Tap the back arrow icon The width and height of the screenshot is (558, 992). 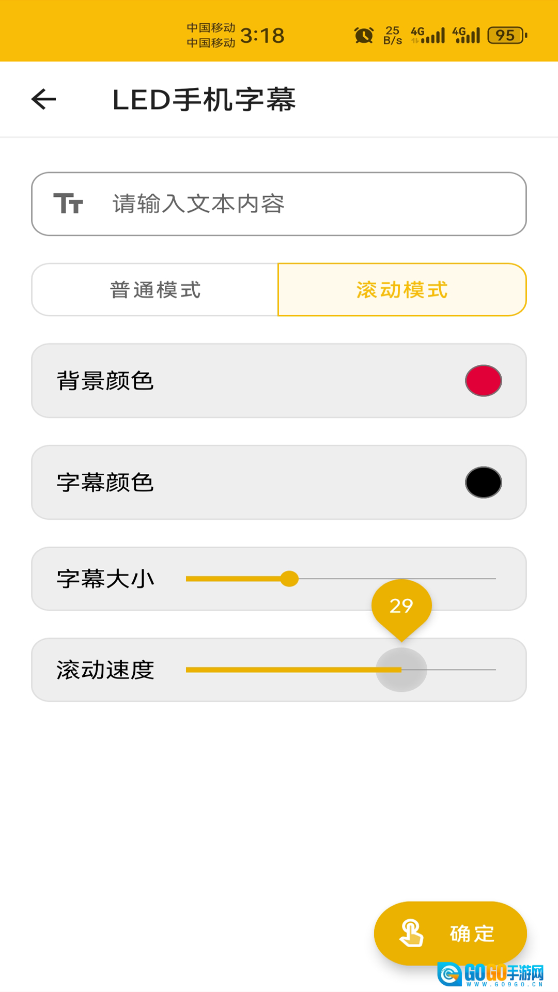(44, 99)
